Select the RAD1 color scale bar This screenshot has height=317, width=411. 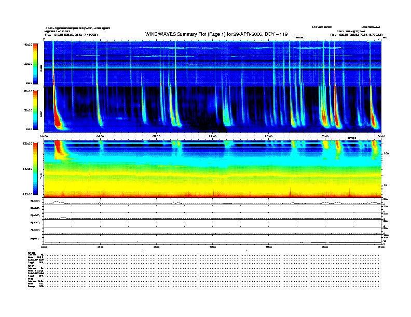[x=36, y=110]
